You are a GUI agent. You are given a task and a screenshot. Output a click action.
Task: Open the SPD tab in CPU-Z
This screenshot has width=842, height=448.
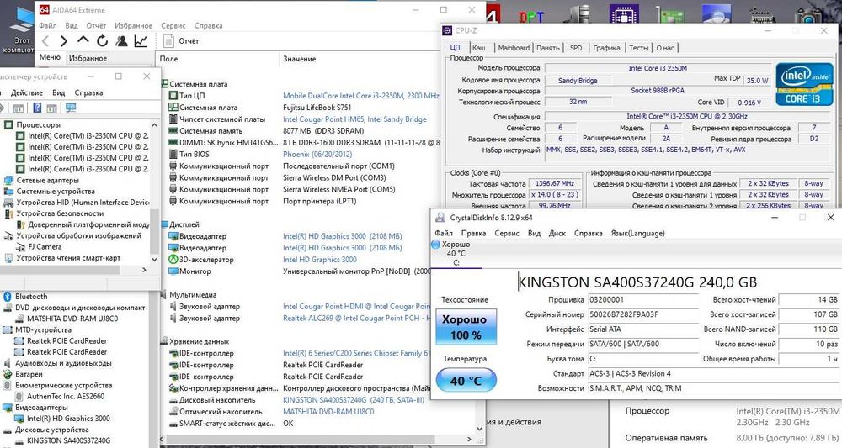(576, 48)
